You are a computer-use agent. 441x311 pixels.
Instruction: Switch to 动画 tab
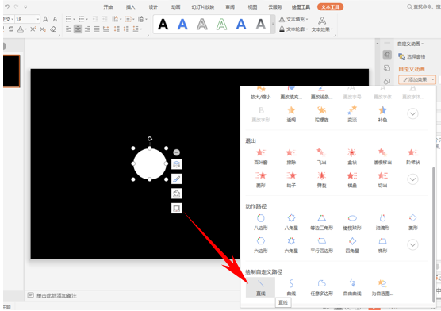coord(175,7)
